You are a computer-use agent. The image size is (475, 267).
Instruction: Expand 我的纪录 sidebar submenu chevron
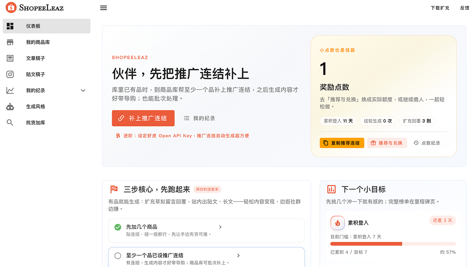pyautogui.click(x=83, y=91)
